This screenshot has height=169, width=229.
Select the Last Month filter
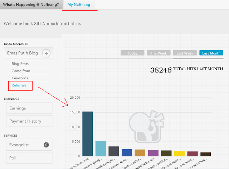pyautogui.click(x=211, y=53)
